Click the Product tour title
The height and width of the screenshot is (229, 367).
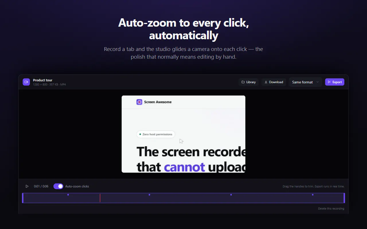[x=43, y=80]
